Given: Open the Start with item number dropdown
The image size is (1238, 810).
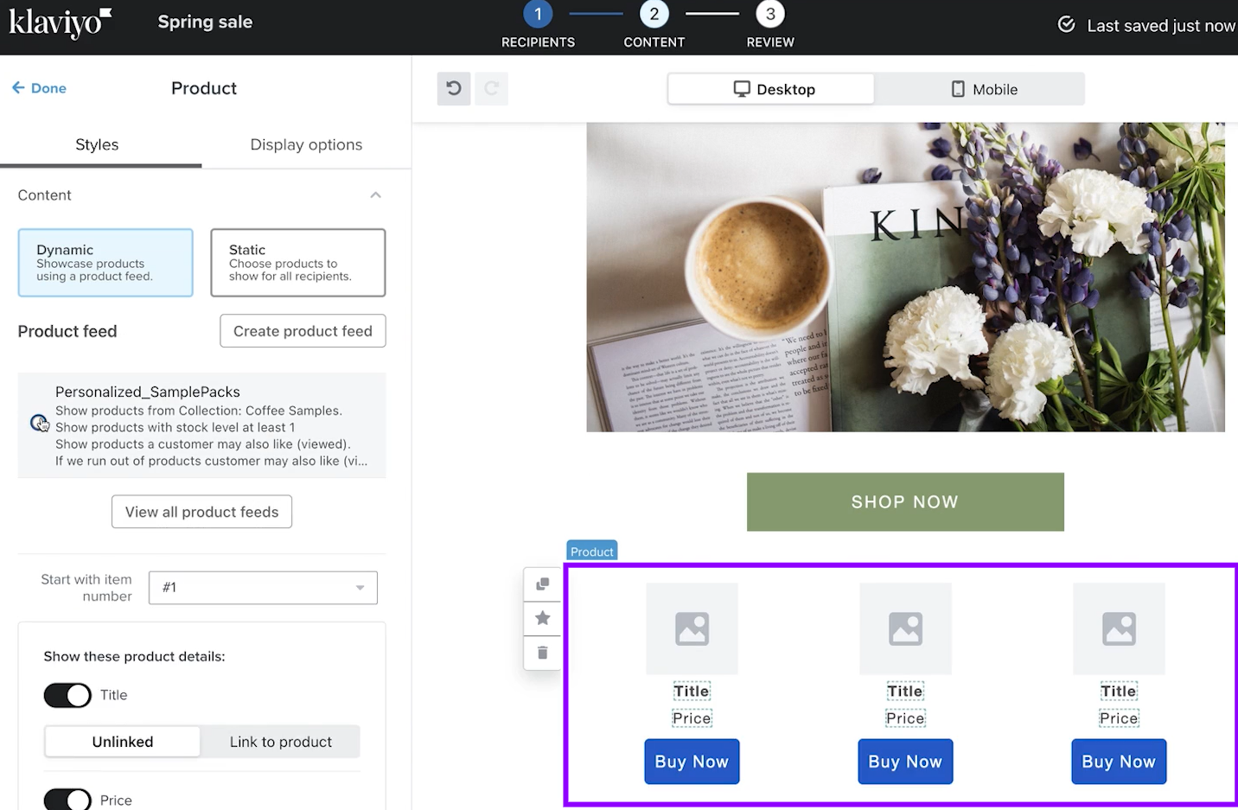Looking at the screenshot, I should point(262,588).
